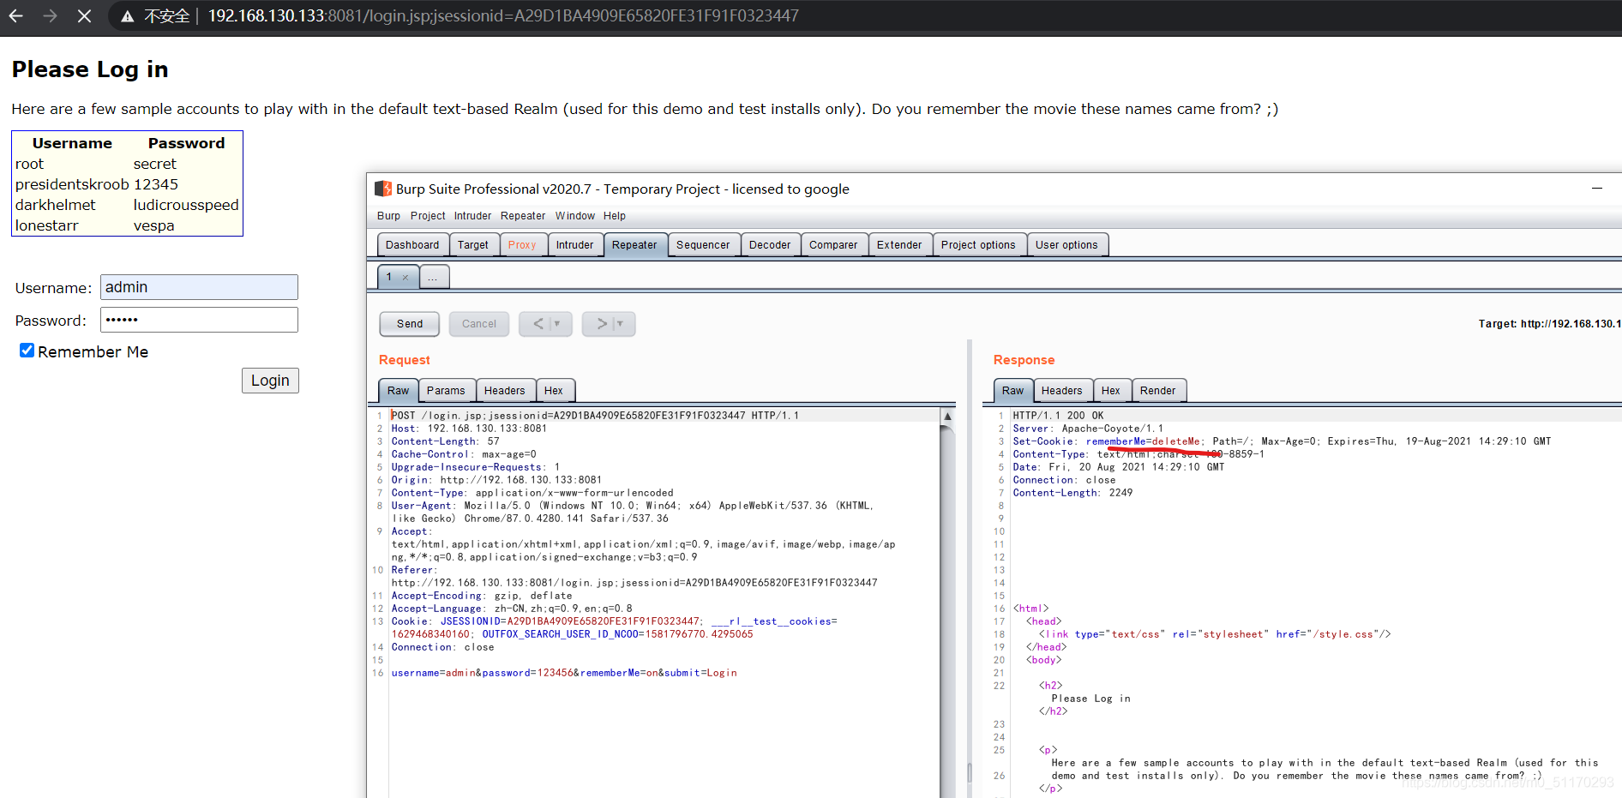This screenshot has height=798, width=1622.
Task: Click the 'presidentskroob' username cell
Action: [72, 184]
